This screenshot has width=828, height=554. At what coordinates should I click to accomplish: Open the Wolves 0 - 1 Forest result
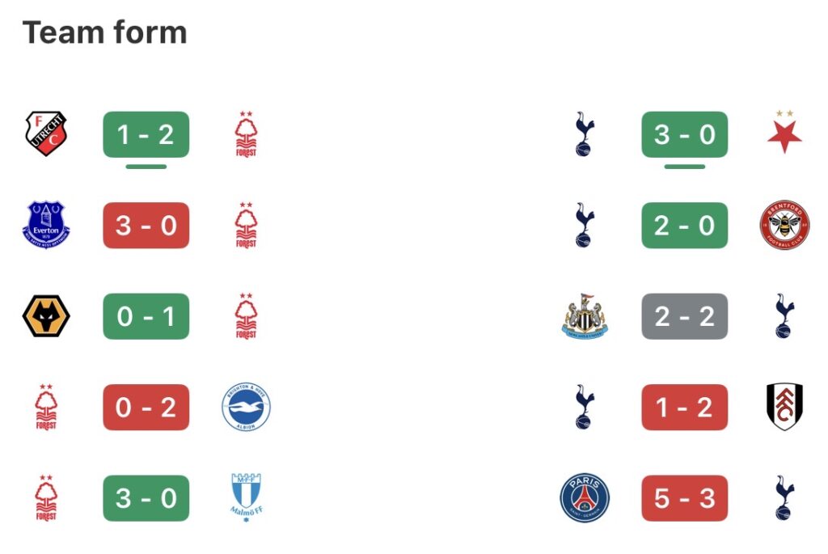coord(146,315)
